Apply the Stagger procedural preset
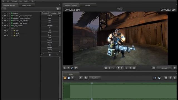The width and height of the screenshot is (178, 100). click(x=50, y=42)
